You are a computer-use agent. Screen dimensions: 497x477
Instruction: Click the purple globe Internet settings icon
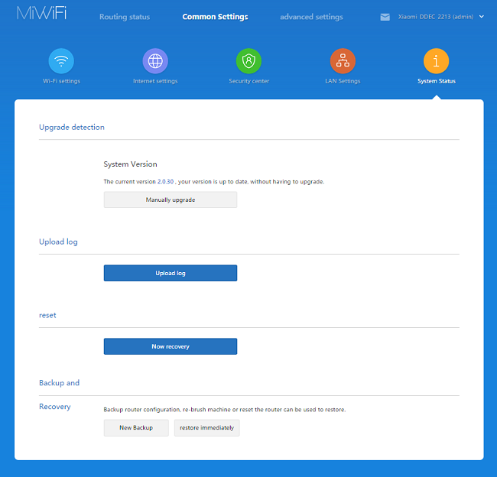(155, 61)
